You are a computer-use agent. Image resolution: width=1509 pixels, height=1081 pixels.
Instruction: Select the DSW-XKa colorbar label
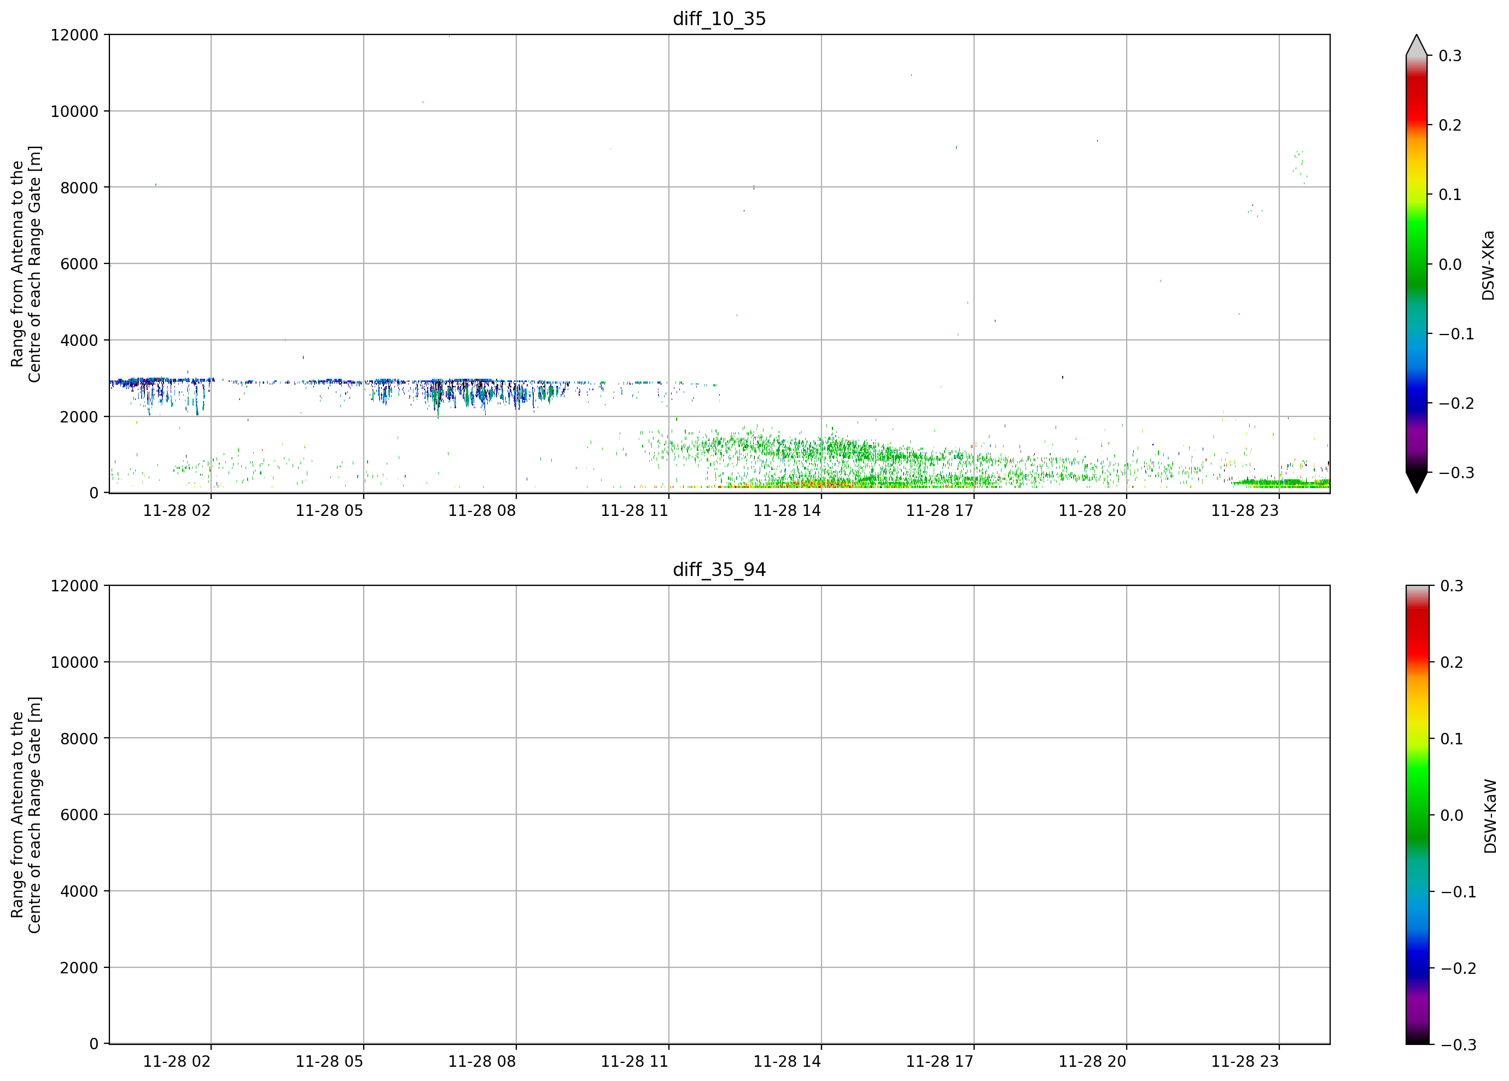1488,265
